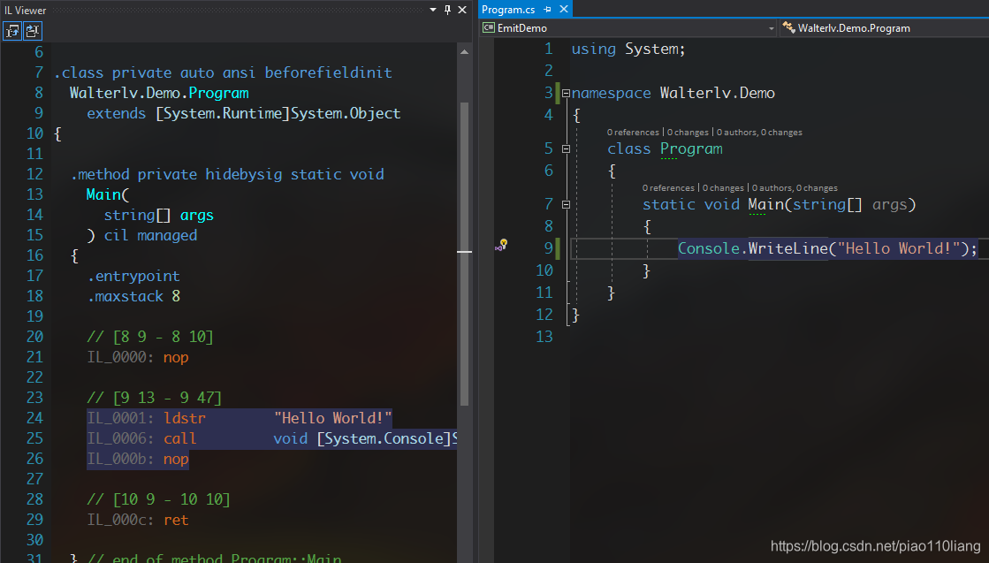Click 'Main' in the C# method signature
This screenshot has width=989, height=563.
click(765, 205)
